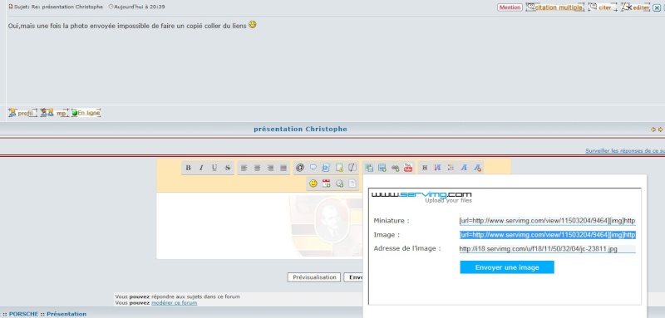
Task: Insert a quote with the speech bubble icon
Action: tap(313, 168)
